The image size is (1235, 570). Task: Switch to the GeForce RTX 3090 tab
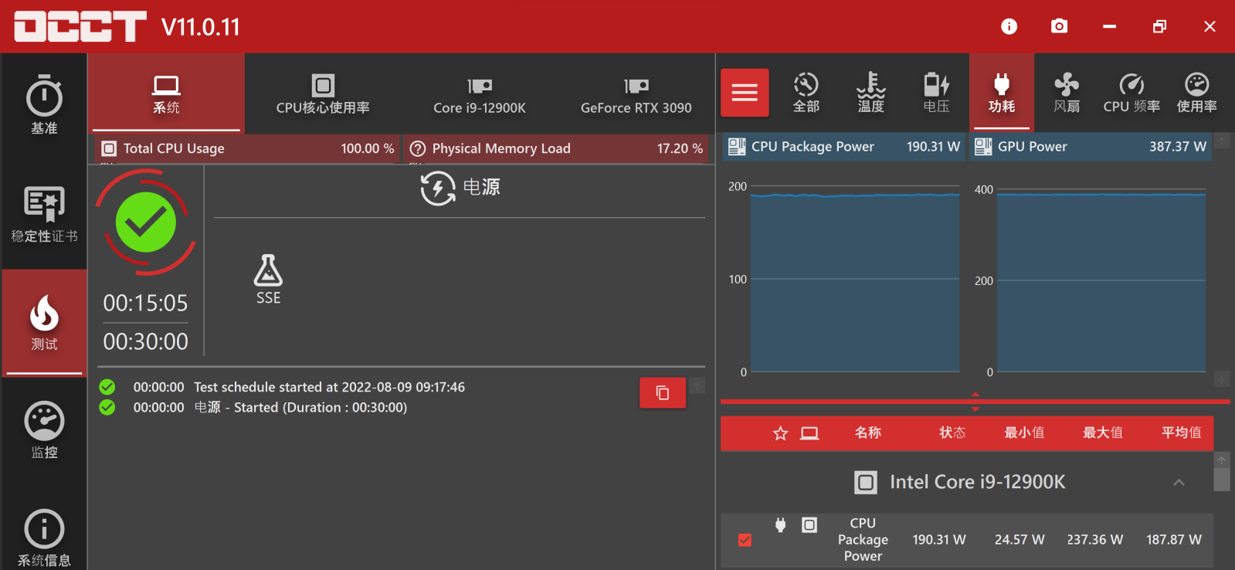[x=636, y=94]
